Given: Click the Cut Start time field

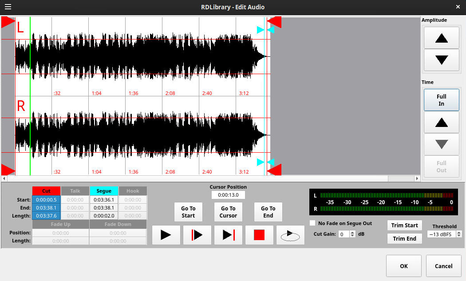Looking at the screenshot, I should tap(46, 200).
